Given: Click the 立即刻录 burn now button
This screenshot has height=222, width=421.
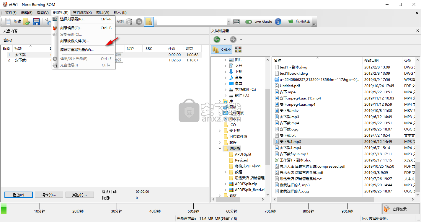Looking at the screenshot, I should click(401, 209).
